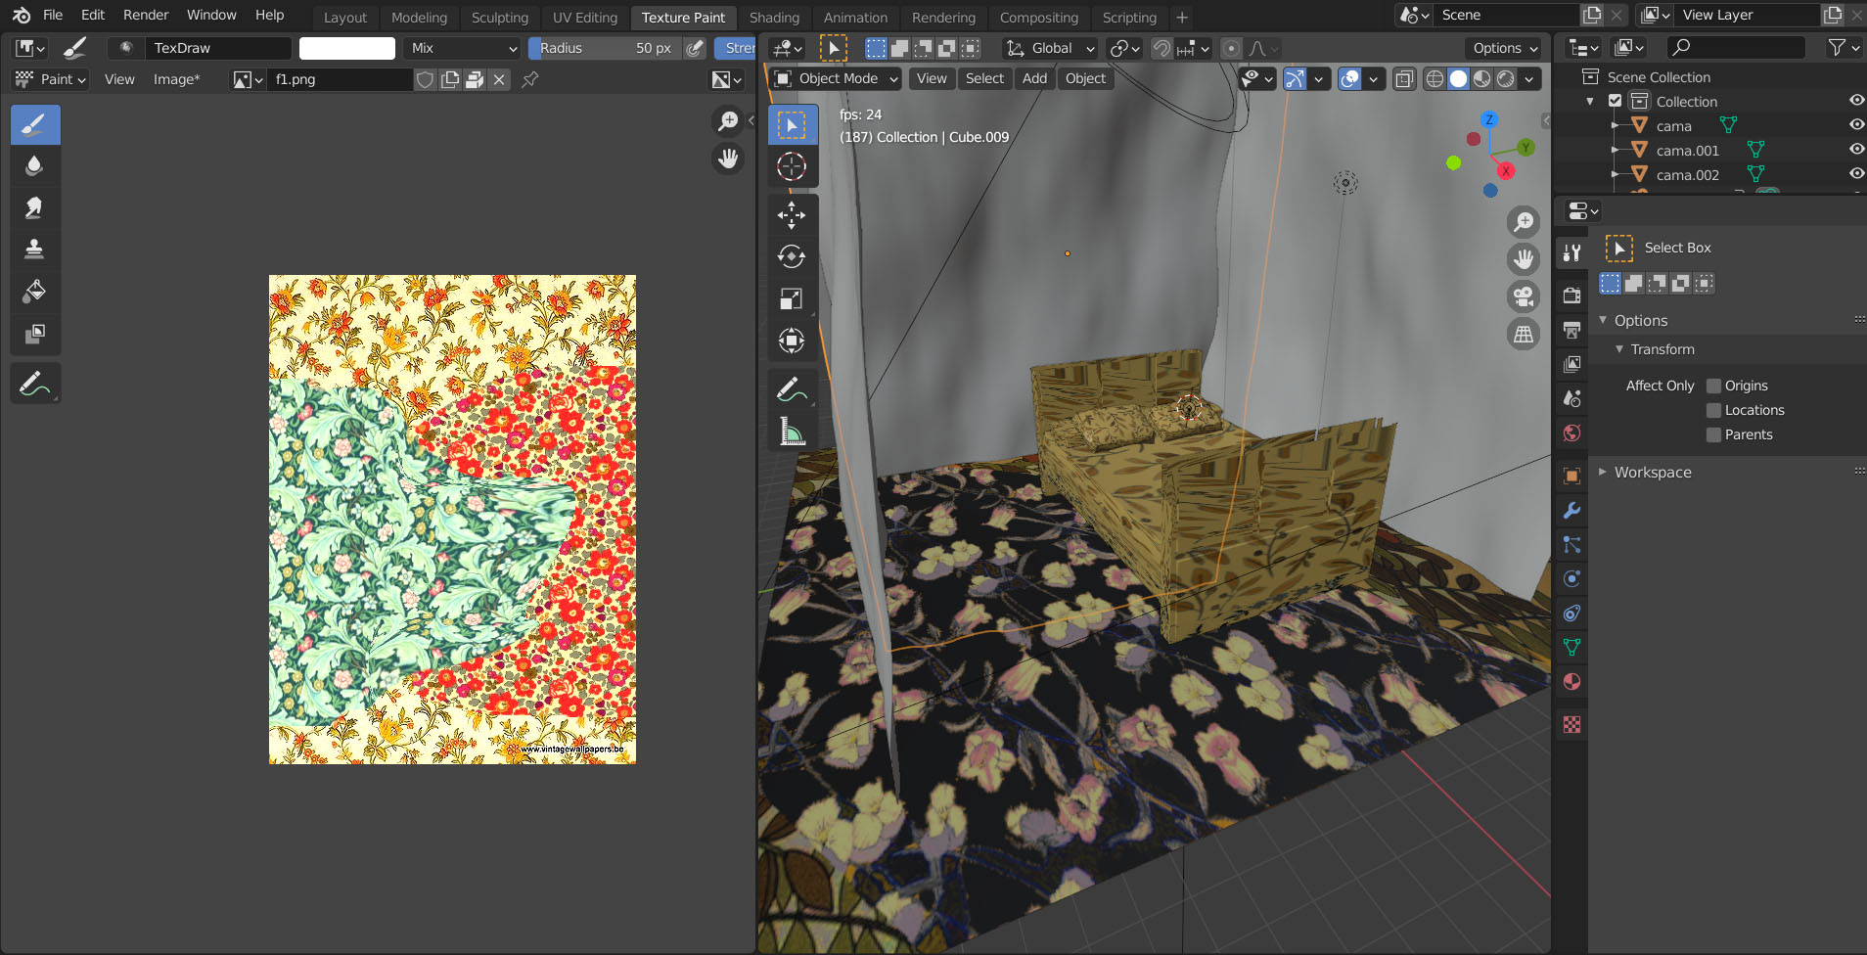The image size is (1867, 955).
Task: Select the Annotate tool in image editor
Action: [x=35, y=384]
